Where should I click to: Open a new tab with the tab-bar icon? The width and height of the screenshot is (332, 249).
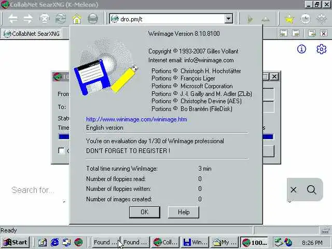(x=312, y=33)
